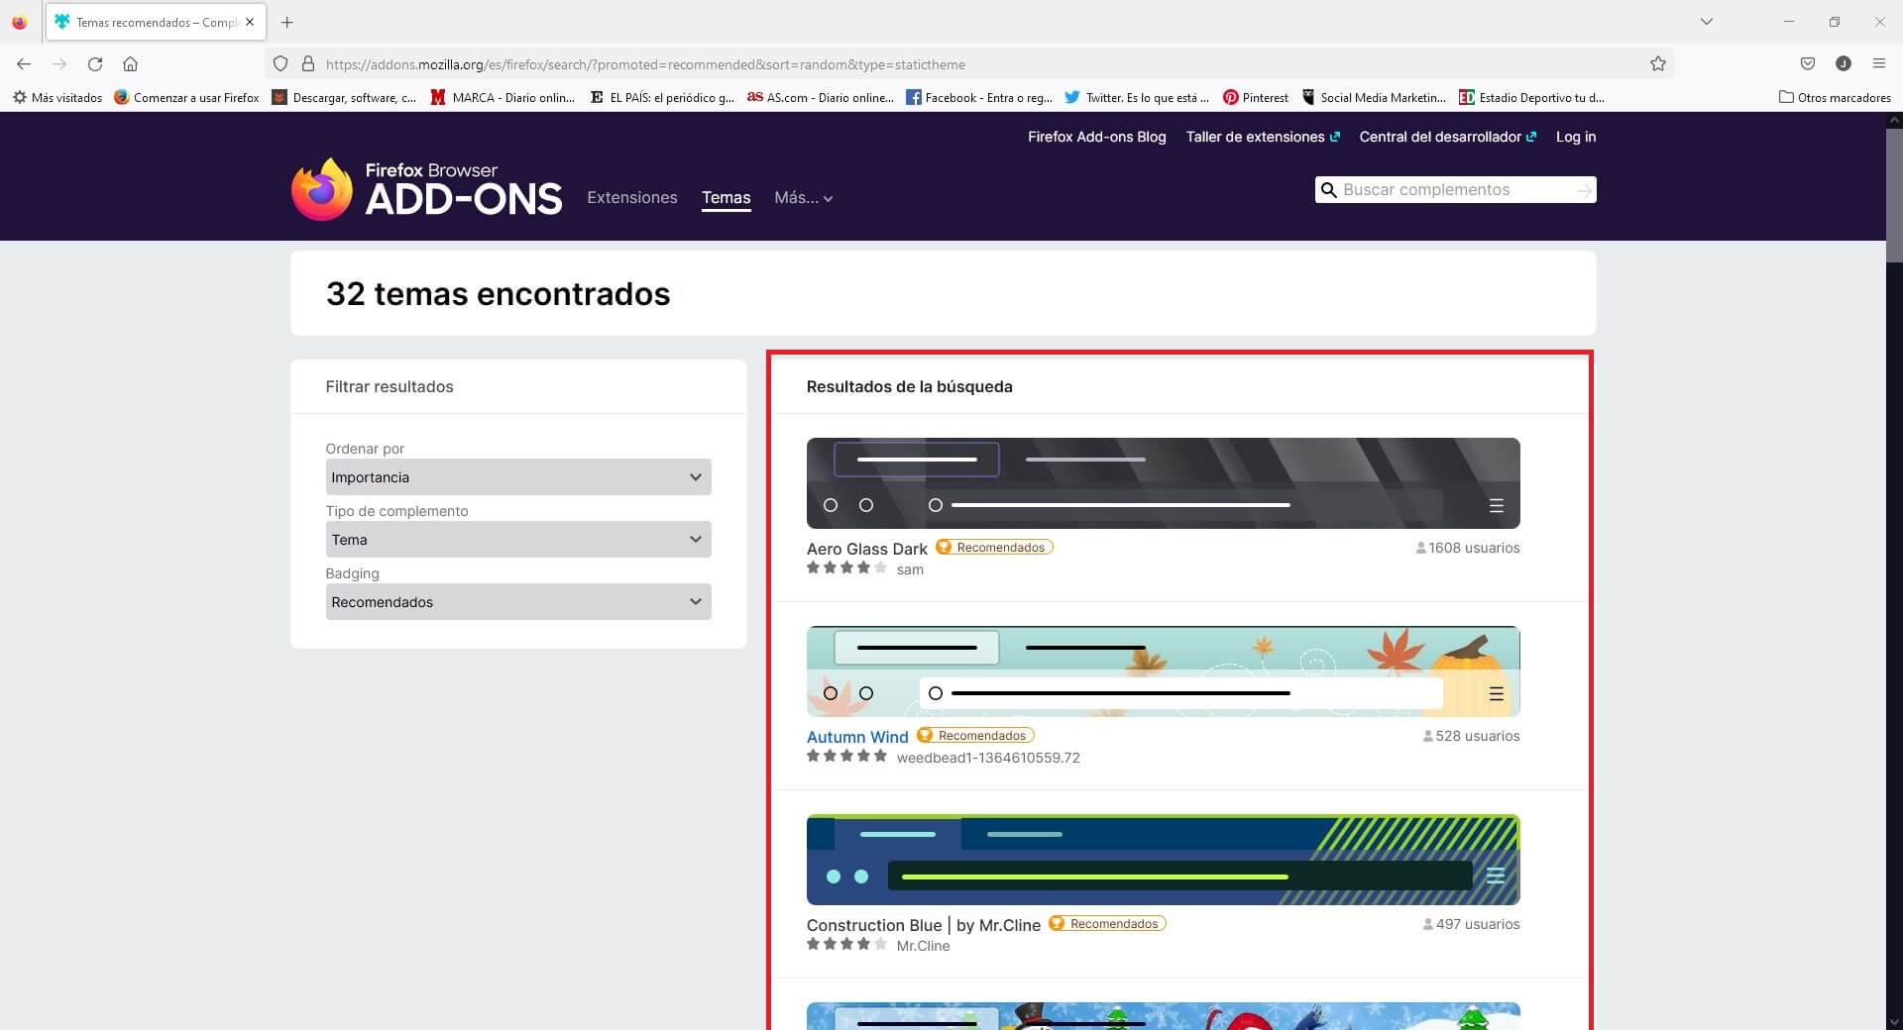Go back with the browser back arrow
The height and width of the screenshot is (1030, 1903).
pos(24,64)
